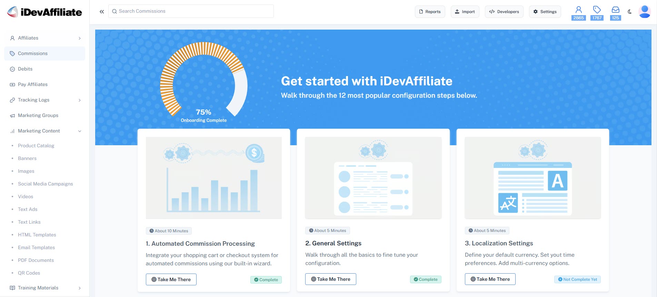Click the Developers code icon
The width and height of the screenshot is (657, 297).
coord(492,12)
